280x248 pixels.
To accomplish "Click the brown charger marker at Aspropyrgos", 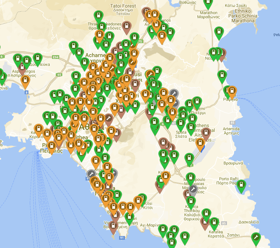I will (x=22, y=69).
